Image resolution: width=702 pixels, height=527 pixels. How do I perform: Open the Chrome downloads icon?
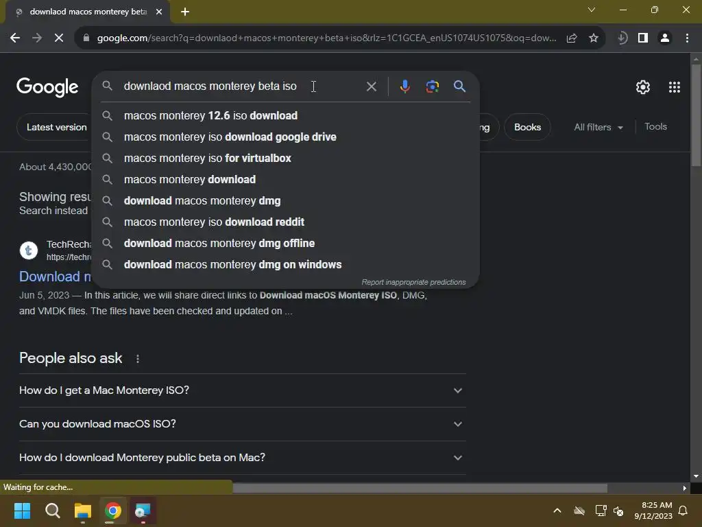pyautogui.click(x=622, y=38)
